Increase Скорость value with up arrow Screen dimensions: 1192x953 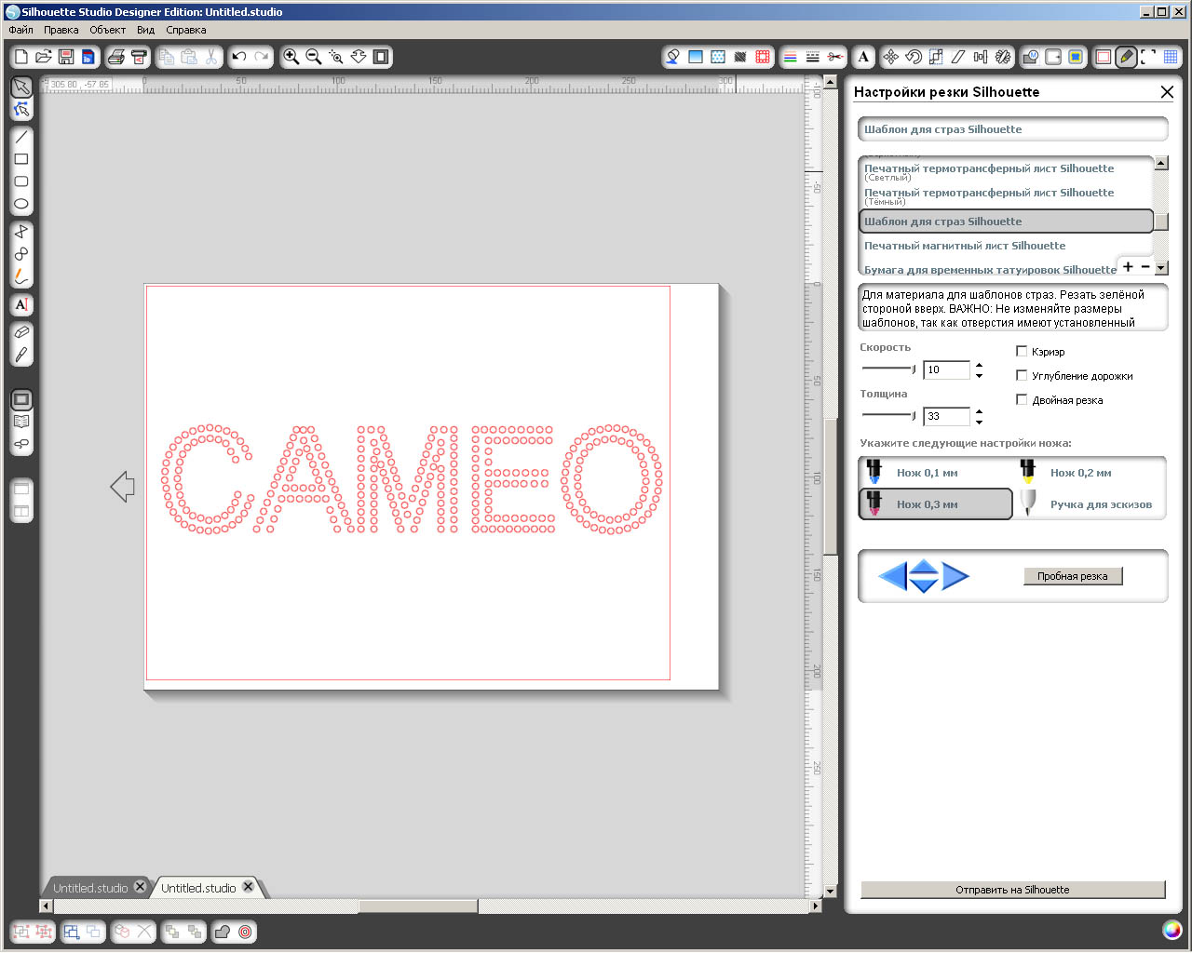pyautogui.click(x=979, y=365)
